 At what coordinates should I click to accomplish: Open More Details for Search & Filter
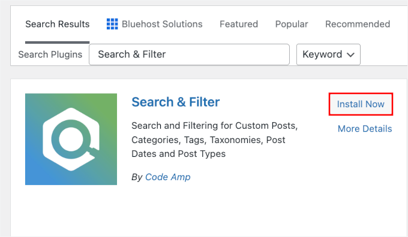point(365,129)
